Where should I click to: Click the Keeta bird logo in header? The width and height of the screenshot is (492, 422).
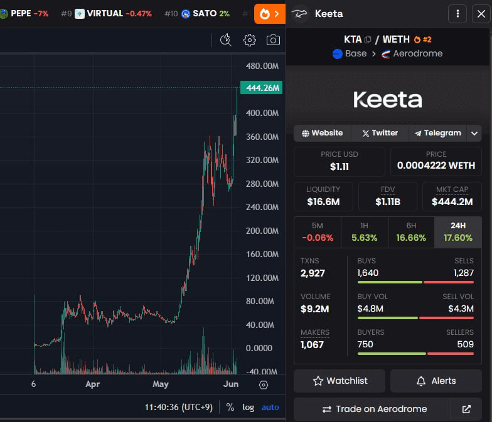point(299,14)
